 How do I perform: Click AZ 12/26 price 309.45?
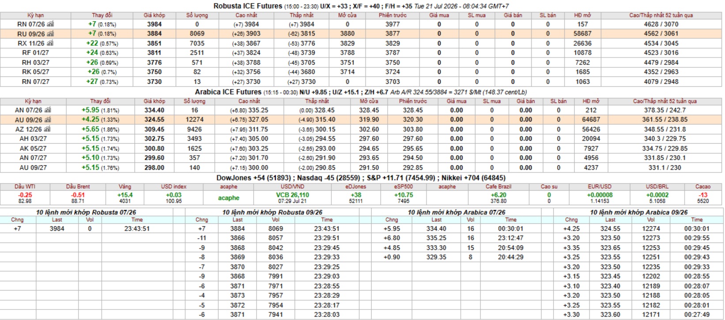point(155,130)
